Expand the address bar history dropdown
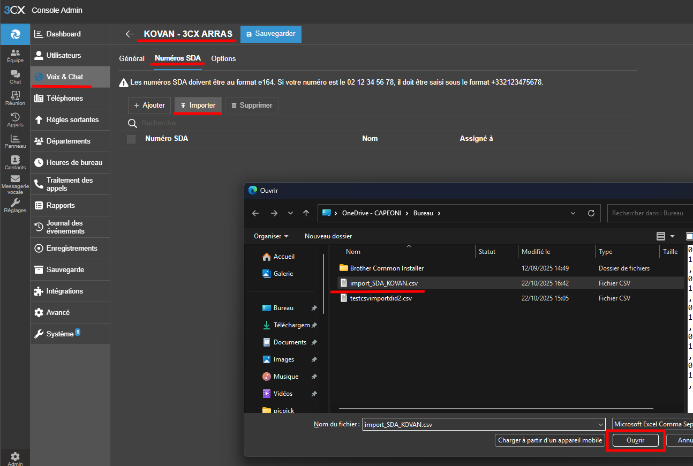This screenshot has width=693, height=466. pos(574,213)
